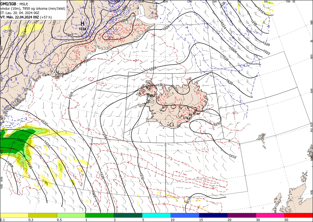The image size is (313, 222).
Task: Click the '15' legend scale value
Action: [x=201, y=220]
